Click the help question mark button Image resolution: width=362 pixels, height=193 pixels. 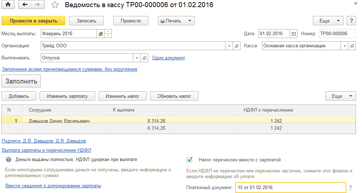[351, 21]
